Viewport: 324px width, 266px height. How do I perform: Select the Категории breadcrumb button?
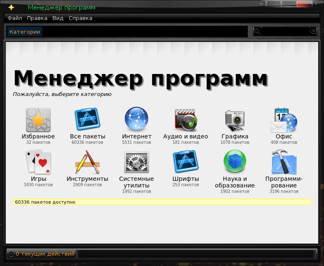coord(25,32)
